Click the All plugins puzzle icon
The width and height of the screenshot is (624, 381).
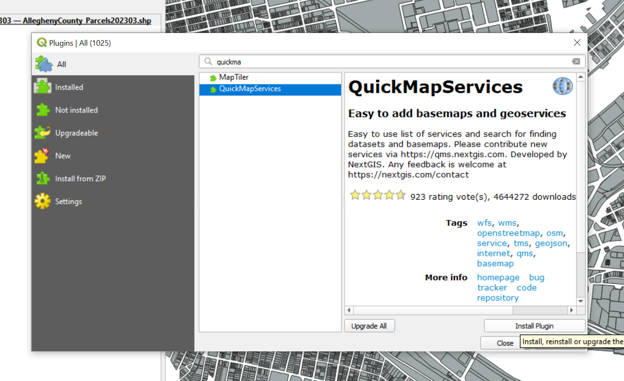[x=44, y=64]
